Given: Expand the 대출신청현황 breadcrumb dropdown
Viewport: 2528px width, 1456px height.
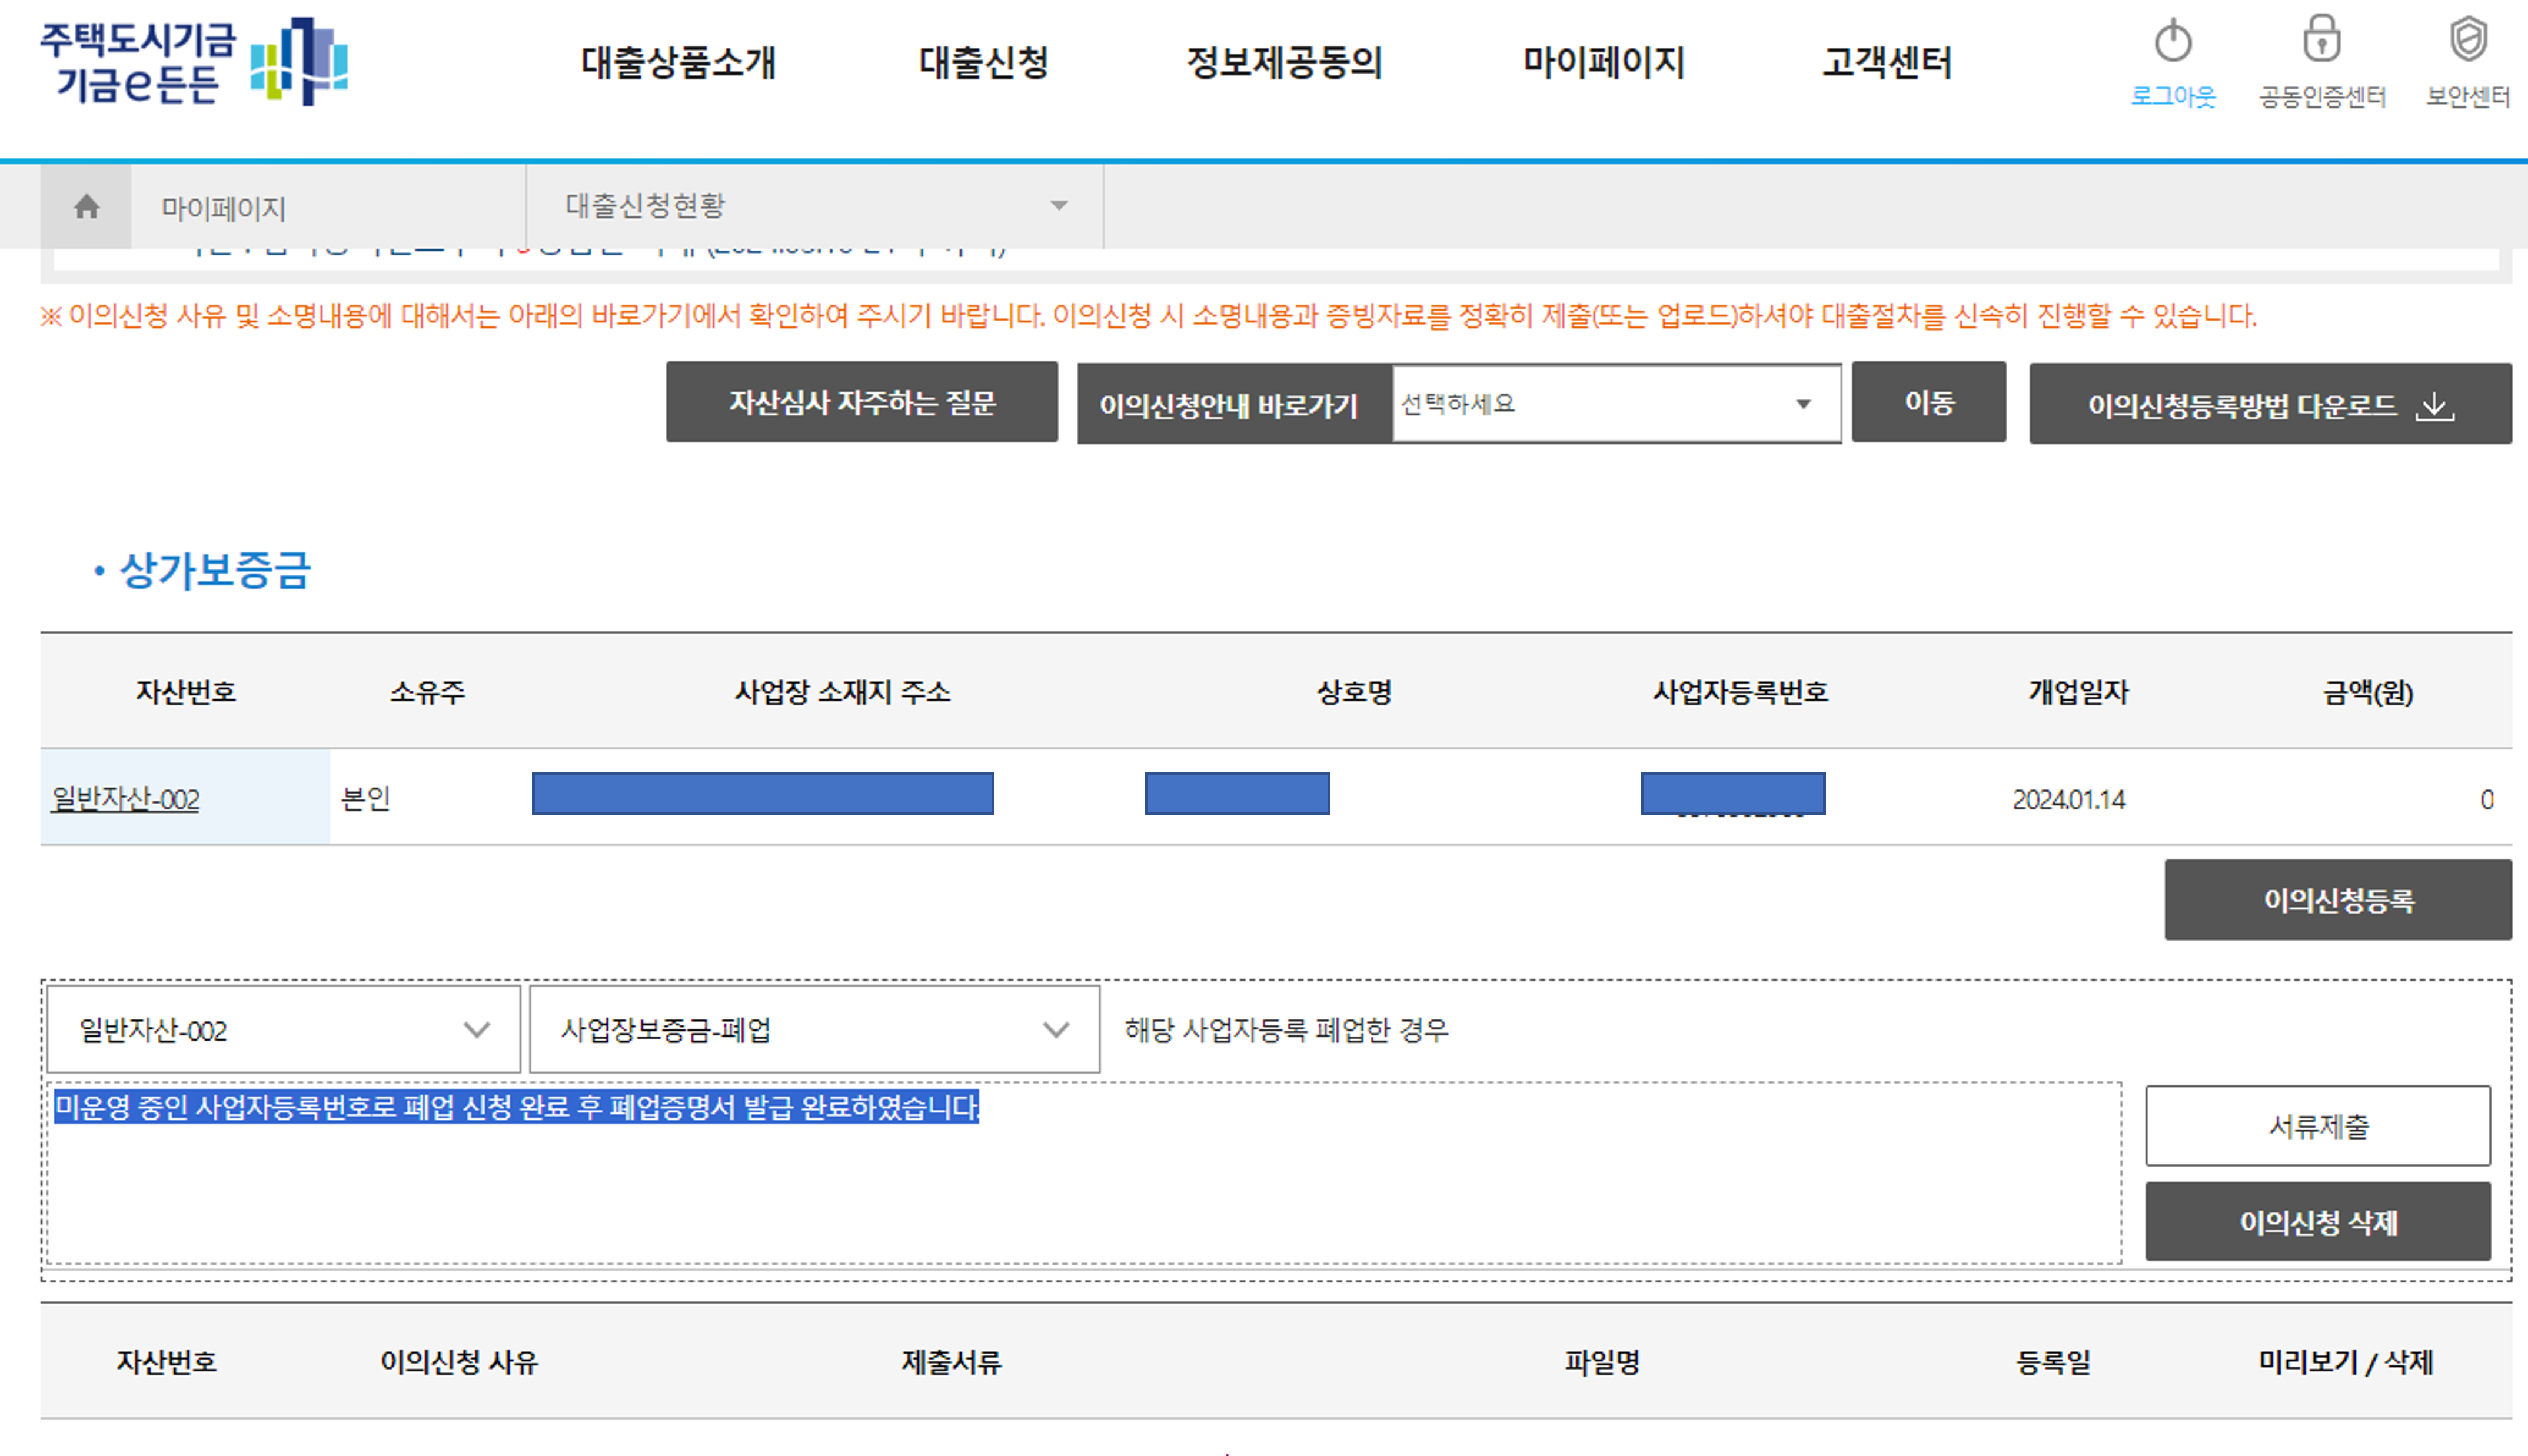Looking at the screenshot, I should coord(1058,206).
